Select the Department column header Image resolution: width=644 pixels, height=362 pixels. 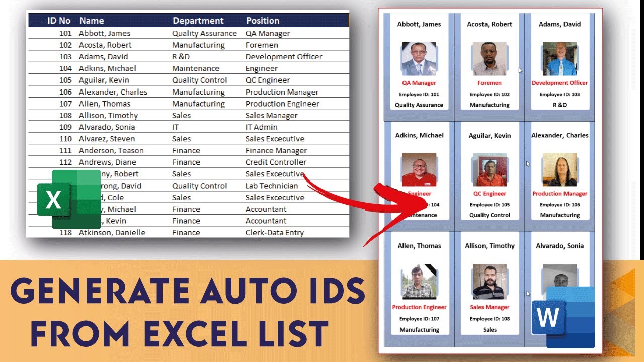[x=198, y=21]
